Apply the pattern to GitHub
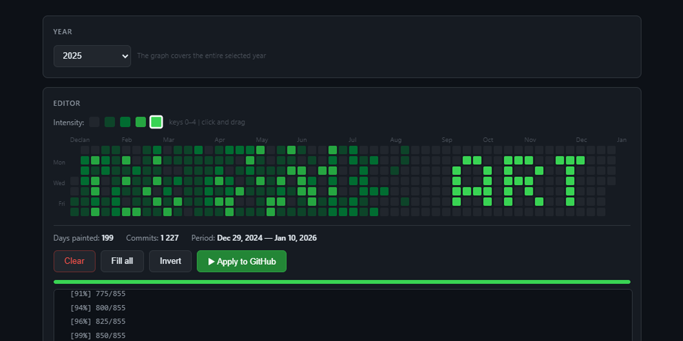The width and height of the screenshot is (683, 341). pyautogui.click(x=242, y=261)
